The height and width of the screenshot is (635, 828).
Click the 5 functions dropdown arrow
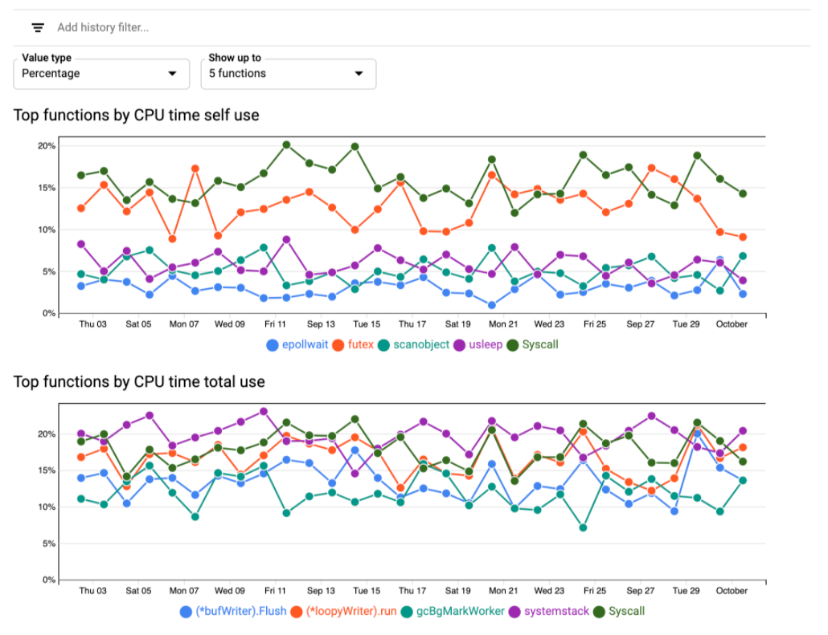359,74
